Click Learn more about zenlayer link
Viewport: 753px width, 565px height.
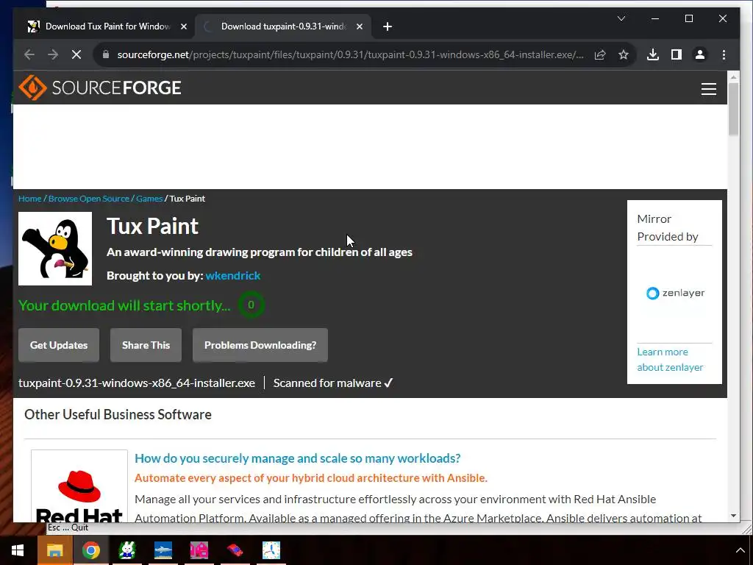coord(670,359)
